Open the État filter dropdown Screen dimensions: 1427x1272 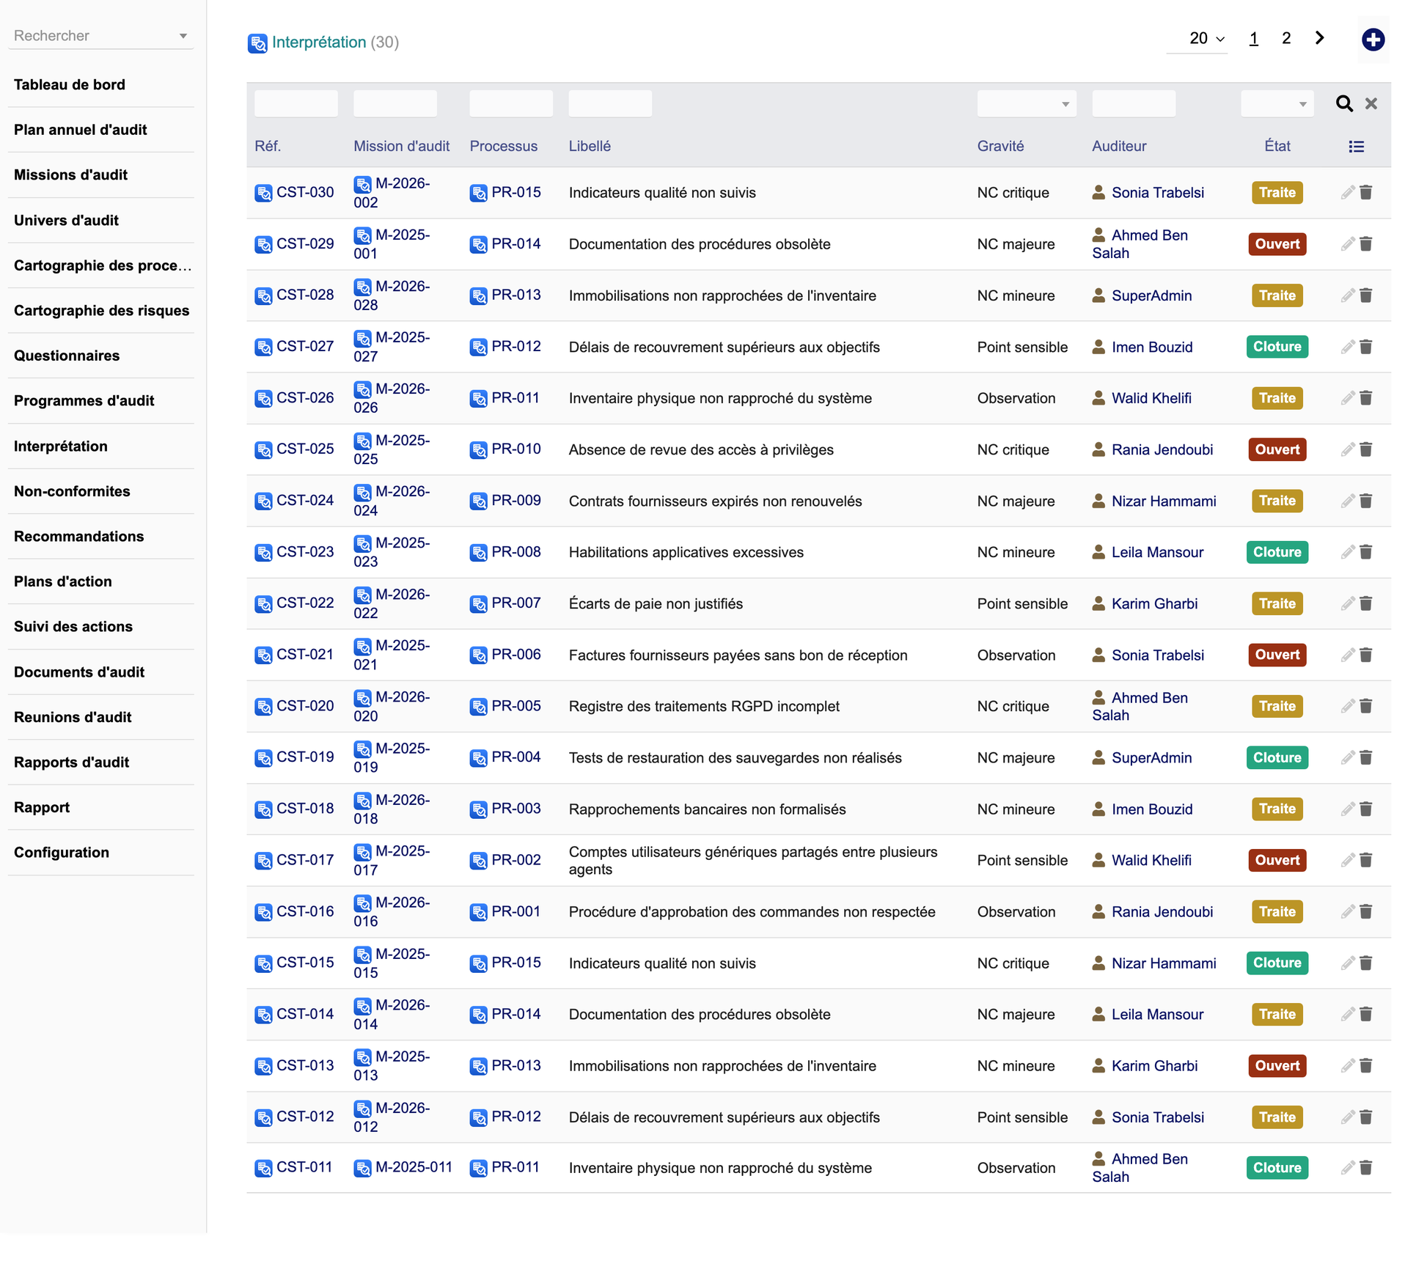[1277, 104]
